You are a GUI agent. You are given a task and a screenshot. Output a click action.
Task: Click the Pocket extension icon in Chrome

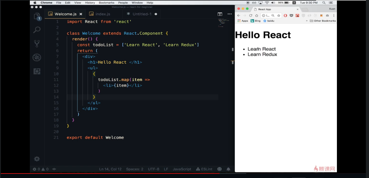[292, 15]
